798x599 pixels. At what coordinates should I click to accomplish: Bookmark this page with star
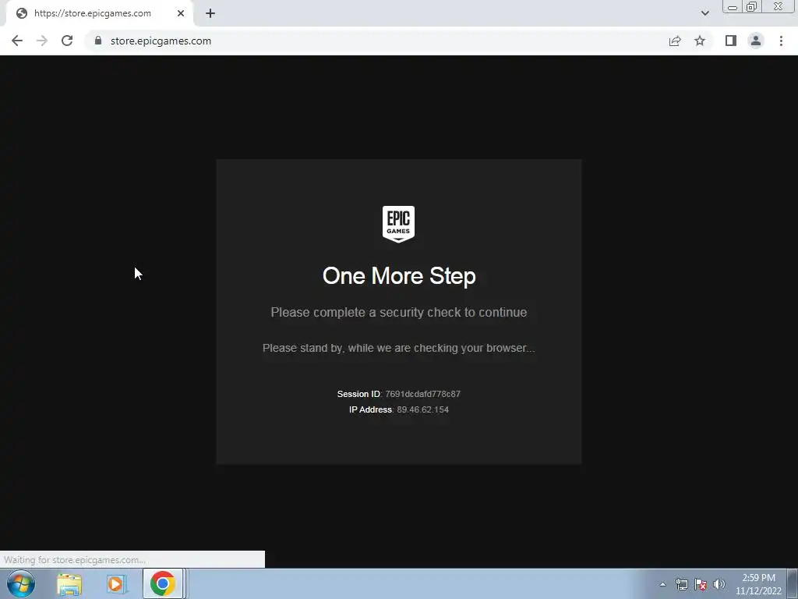tap(700, 41)
